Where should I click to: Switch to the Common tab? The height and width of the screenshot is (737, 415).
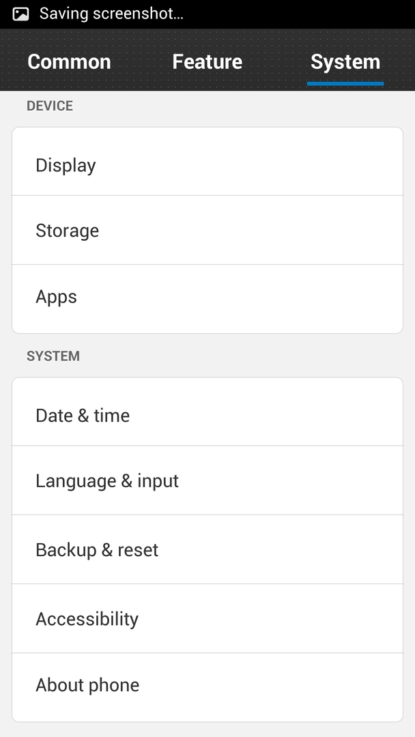[69, 62]
